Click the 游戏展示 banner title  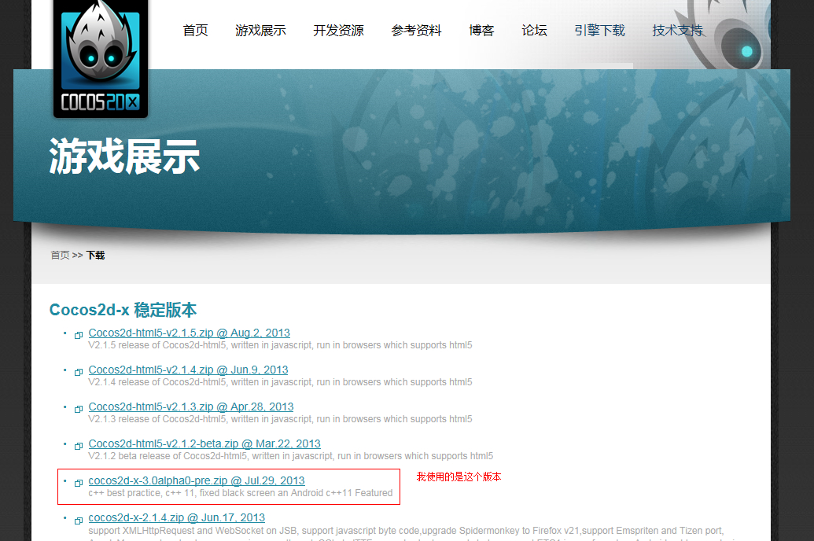(124, 156)
